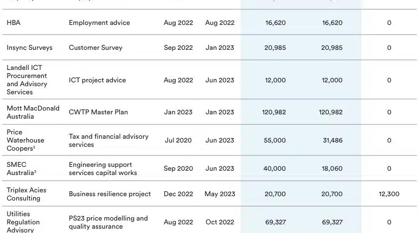The width and height of the screenshot is (419, 233).
Task: Select PS23 price modelling and quality assurance
Action: click(x=108, y=222)
